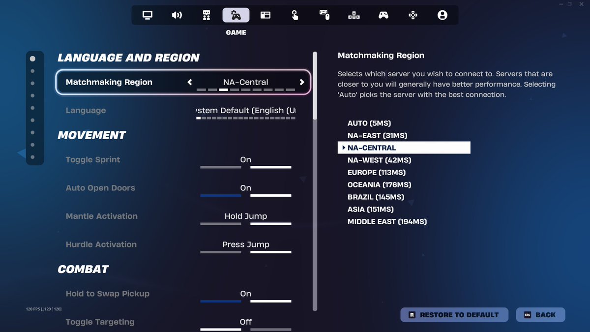Click the left arrow of Matchmaking Region

[x=190, y=82]
